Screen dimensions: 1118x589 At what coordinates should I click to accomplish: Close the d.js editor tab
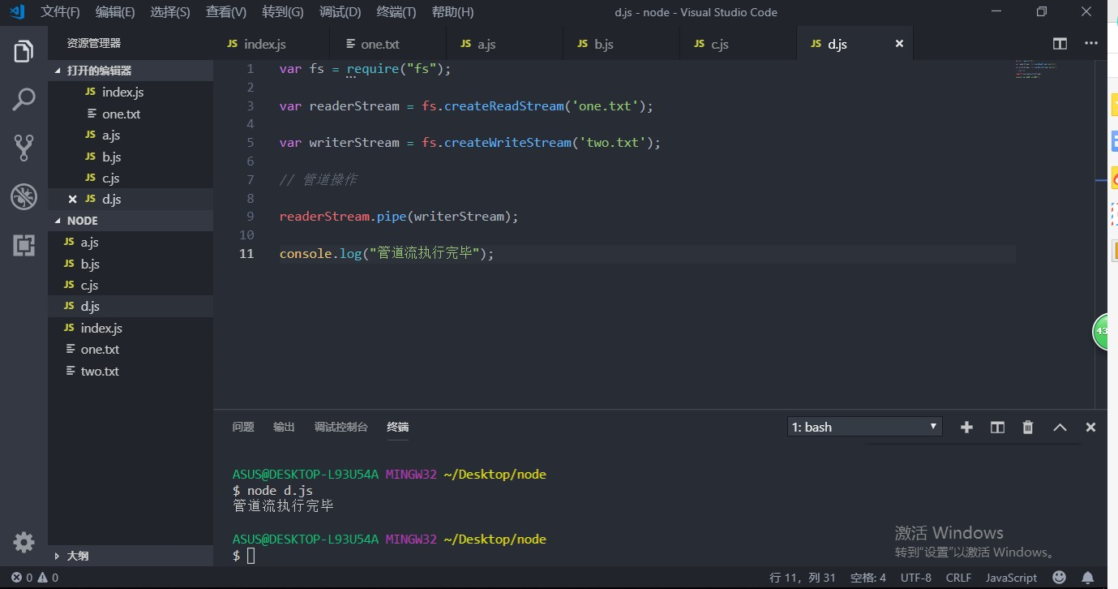pyautogui.click(x=899, y=44)
